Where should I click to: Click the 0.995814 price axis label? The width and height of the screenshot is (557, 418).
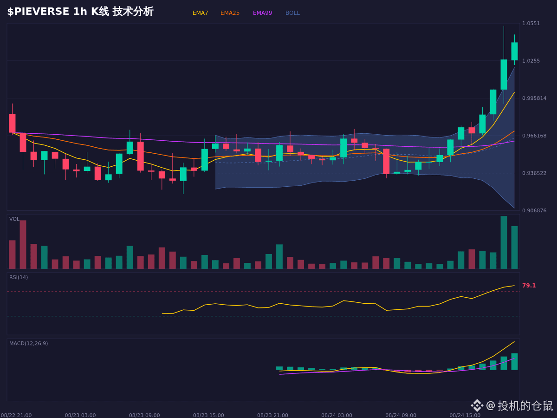(534, 98)
